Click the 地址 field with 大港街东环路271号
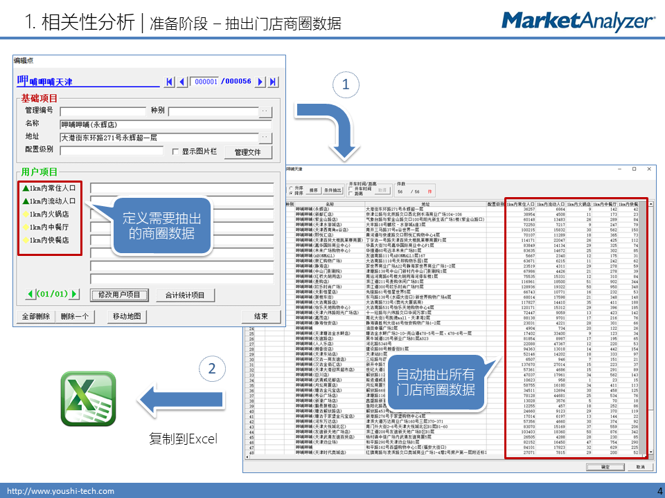 [159, 138]
